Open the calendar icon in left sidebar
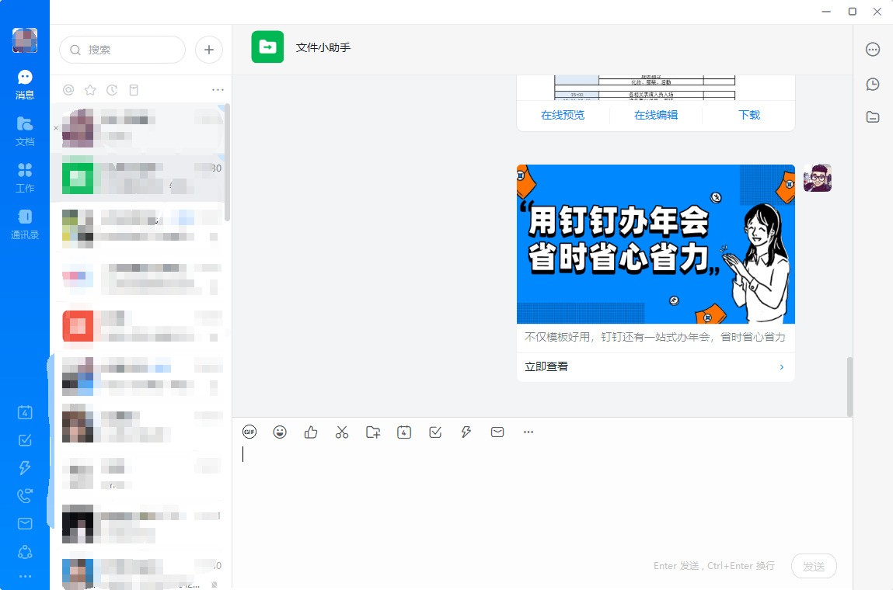Viewport: 893px width, 590px height. point(25,412)
